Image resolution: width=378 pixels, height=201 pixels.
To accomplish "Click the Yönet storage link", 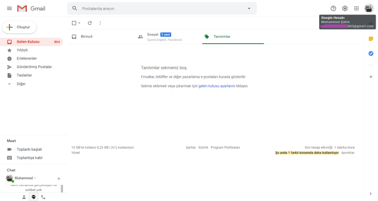I will (75, 153).
